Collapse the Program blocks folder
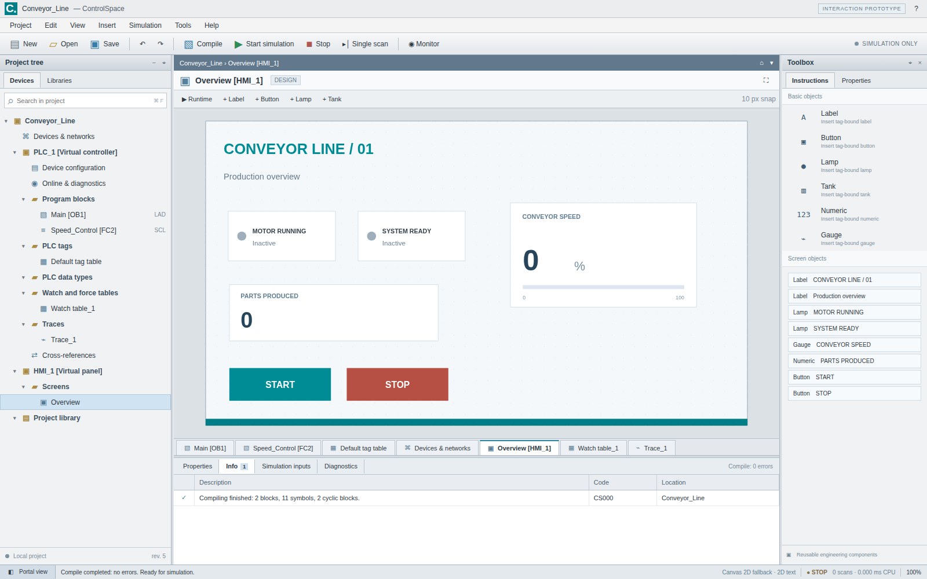This screenshot has height=579, width=927. (24, 199)
